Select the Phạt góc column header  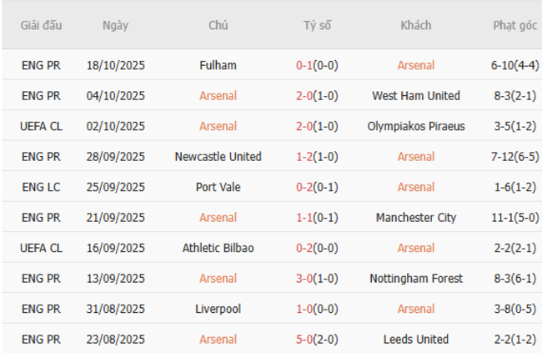[514, 25]
